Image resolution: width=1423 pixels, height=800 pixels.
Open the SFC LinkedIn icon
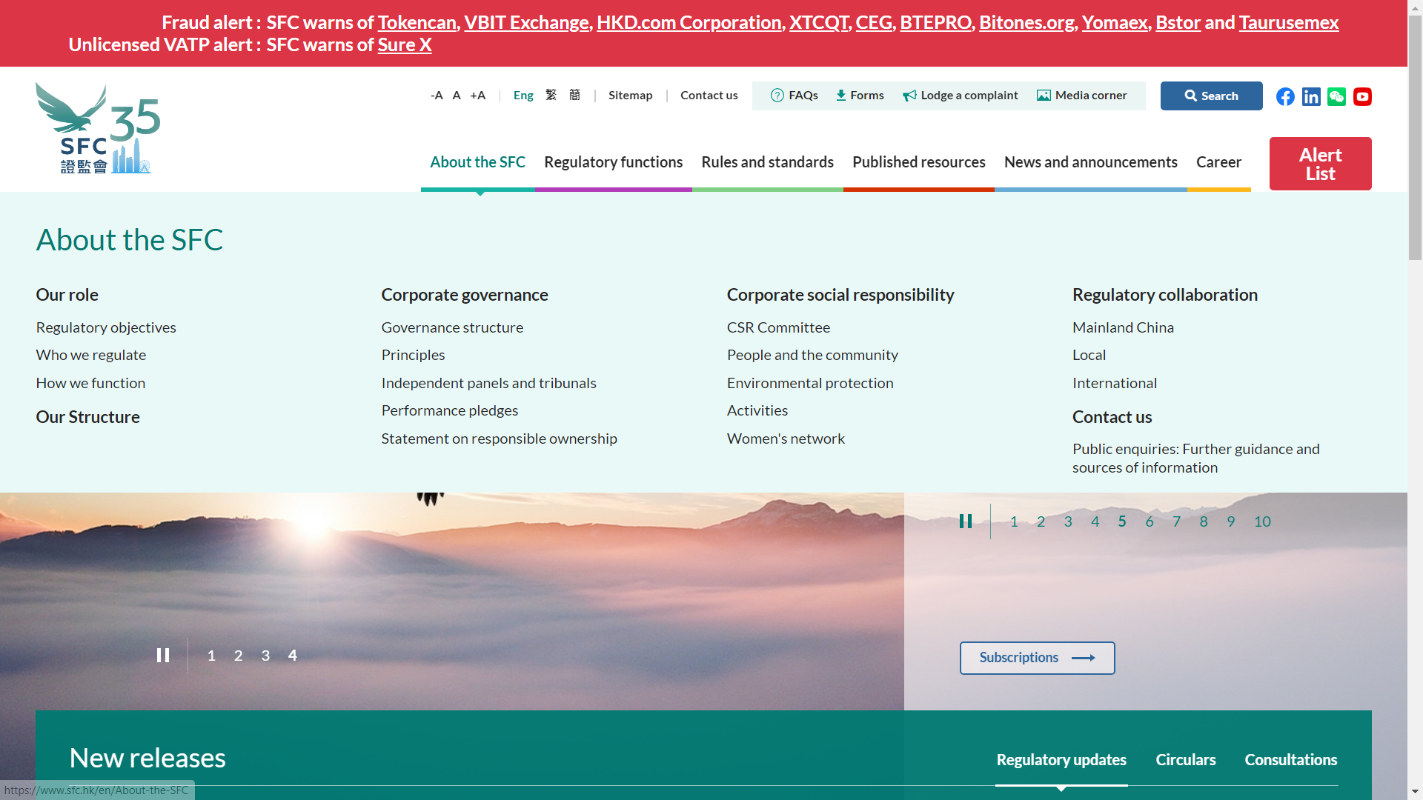pyautogui.click(x=1311, y=96)
